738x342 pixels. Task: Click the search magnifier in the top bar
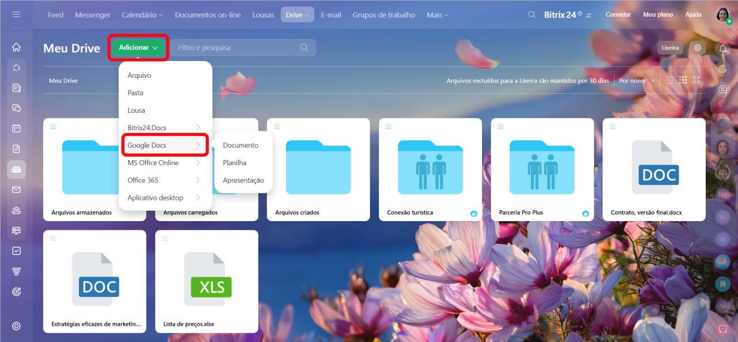coord(532,15)
